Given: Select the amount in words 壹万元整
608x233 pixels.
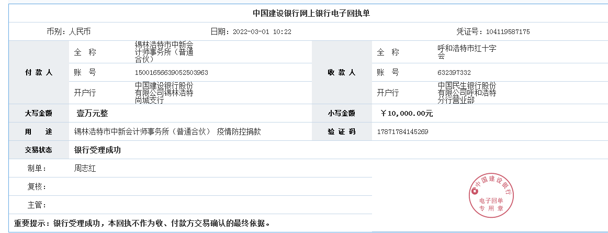Looking at the screenshot, I should coord(92,114).
